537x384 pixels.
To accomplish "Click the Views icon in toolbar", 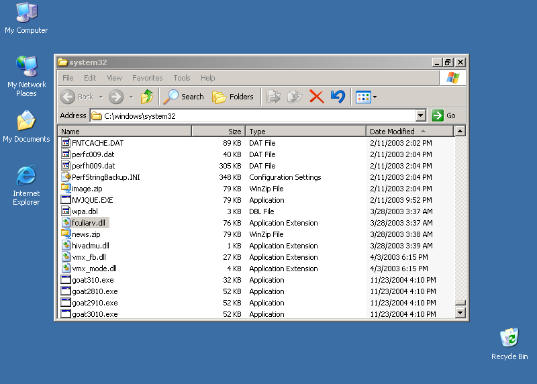I will pyautogui.click(x=363, y=97).
